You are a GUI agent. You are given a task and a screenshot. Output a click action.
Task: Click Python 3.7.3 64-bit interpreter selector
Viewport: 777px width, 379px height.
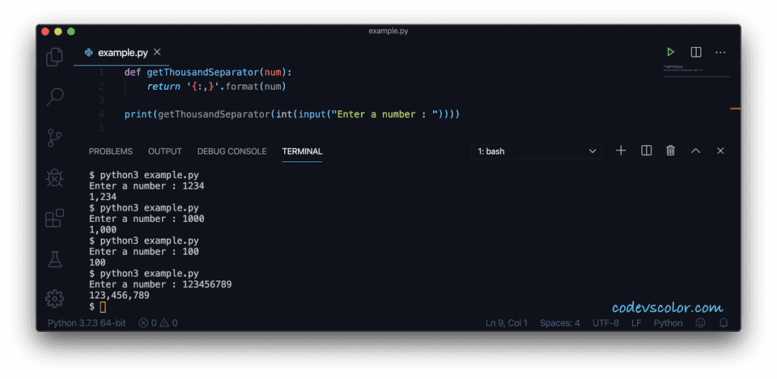87,323
